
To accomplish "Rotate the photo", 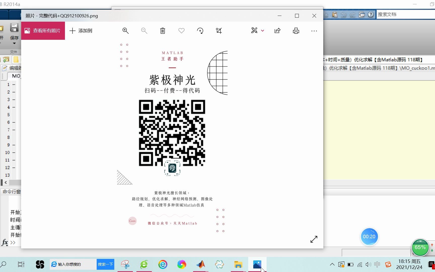I will [x=200, y=31].
